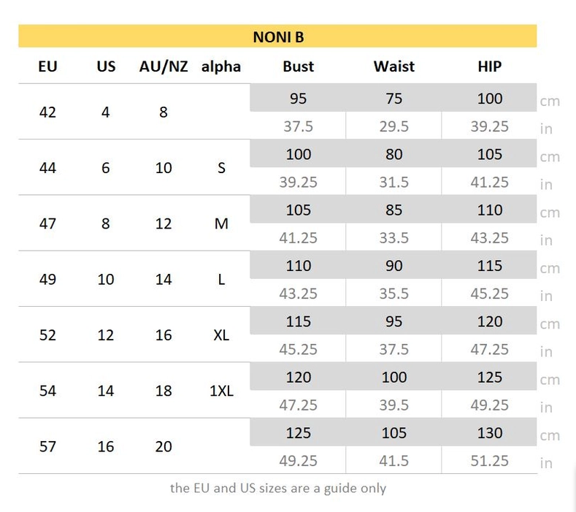Select the EU column header
Screen dimensions: 576x512
coord(47,66)
